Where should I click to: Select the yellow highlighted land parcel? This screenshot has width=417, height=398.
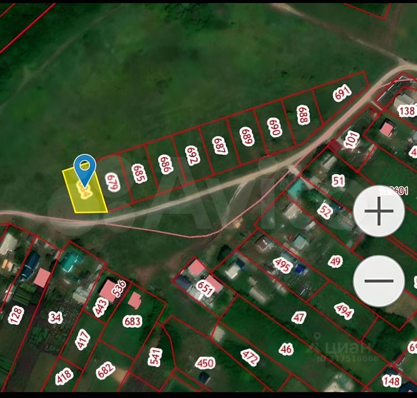tap(85, 190)
